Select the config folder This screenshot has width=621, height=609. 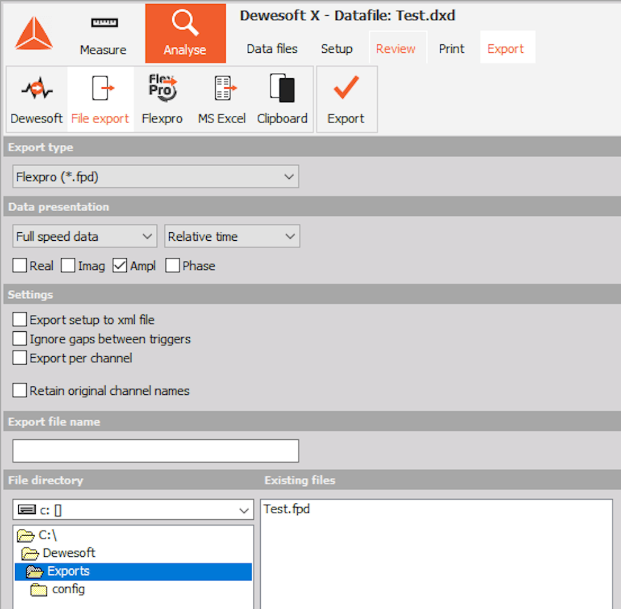coord(58,590)
